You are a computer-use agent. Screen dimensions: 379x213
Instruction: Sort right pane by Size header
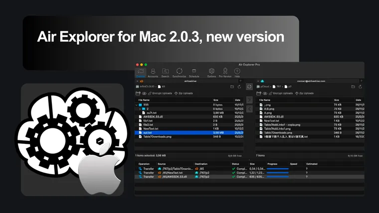337,100
